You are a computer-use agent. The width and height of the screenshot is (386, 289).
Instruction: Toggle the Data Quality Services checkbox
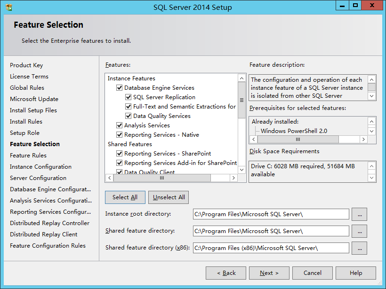[128, 116]
